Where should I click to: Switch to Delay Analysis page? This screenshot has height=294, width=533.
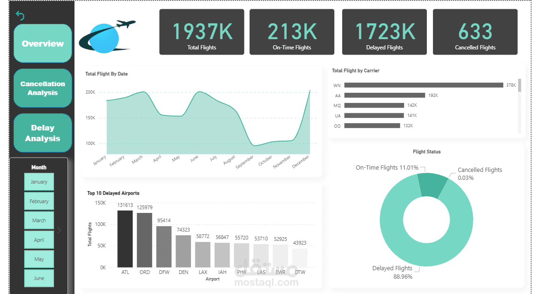[43, 133]
